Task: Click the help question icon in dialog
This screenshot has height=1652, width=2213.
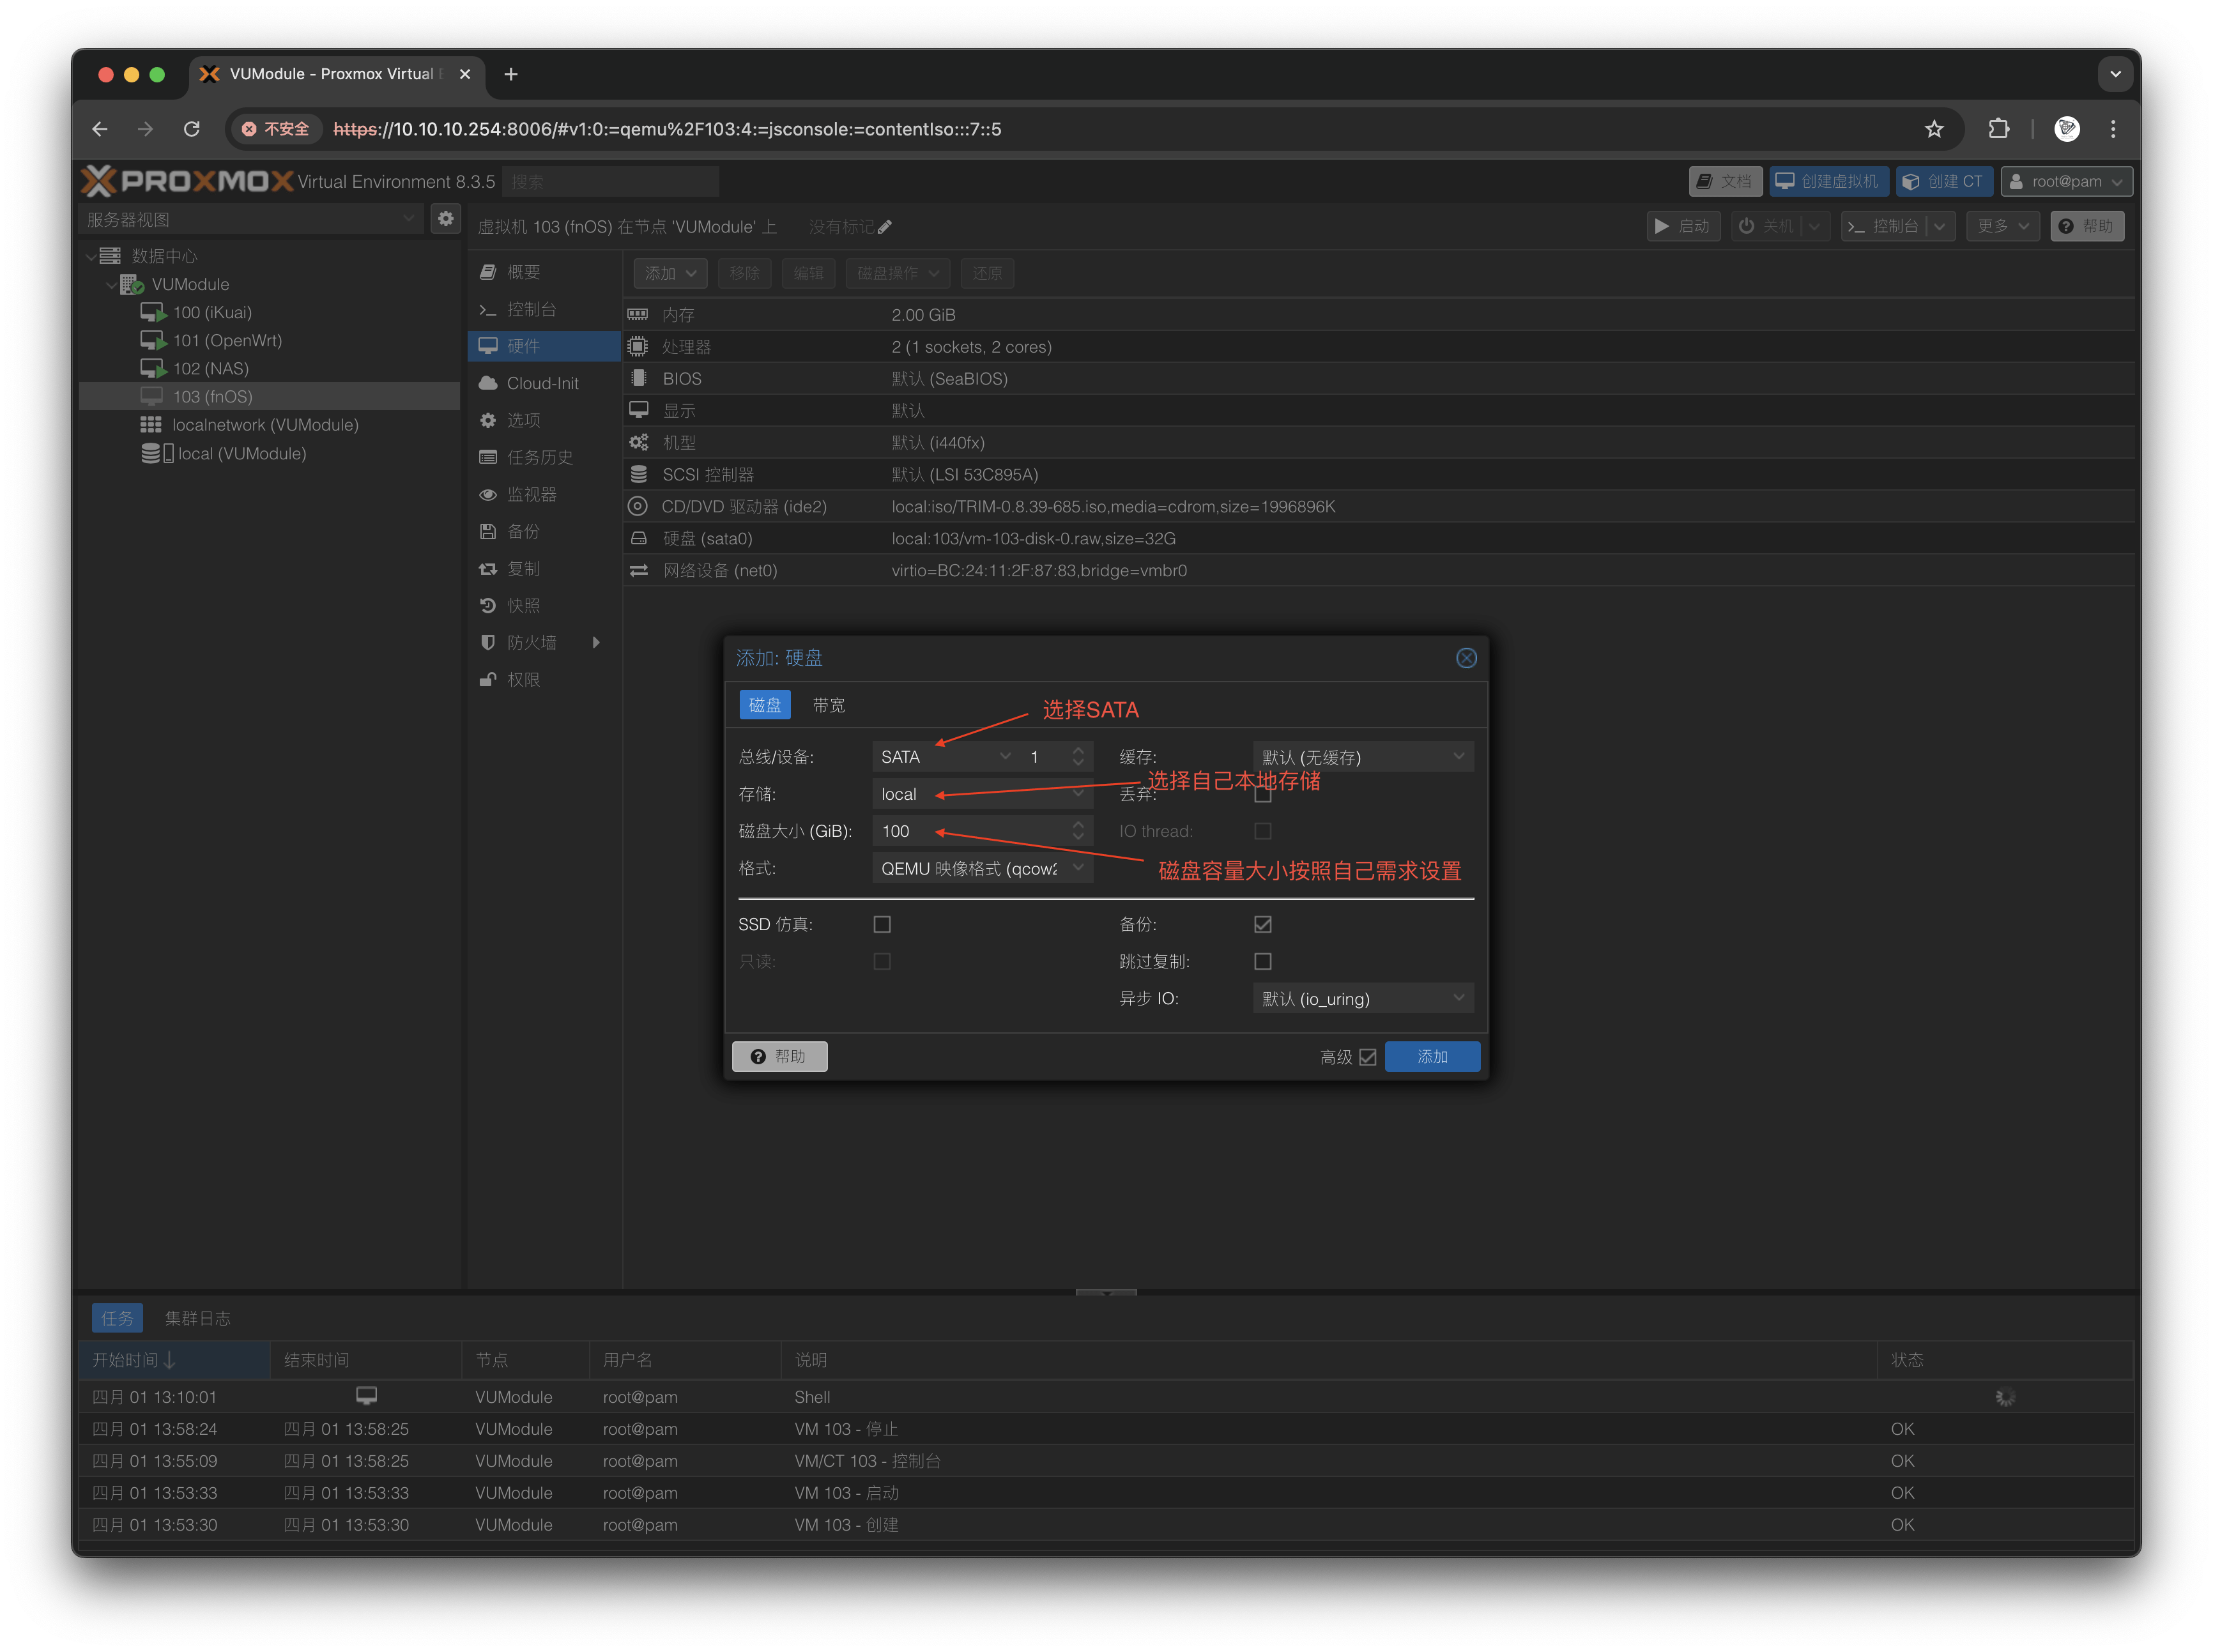Action: point(758,1056)
